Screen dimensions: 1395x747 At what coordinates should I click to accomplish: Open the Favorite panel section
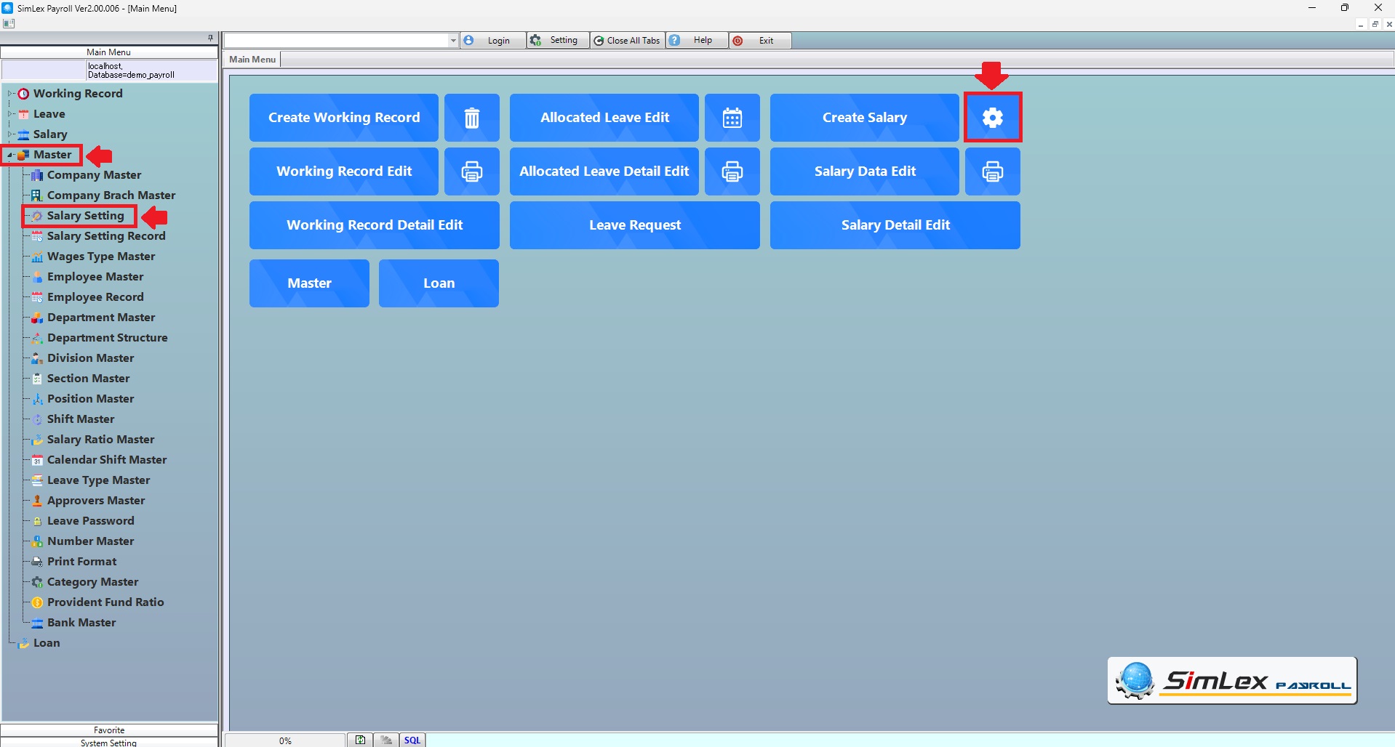point(109,730)
